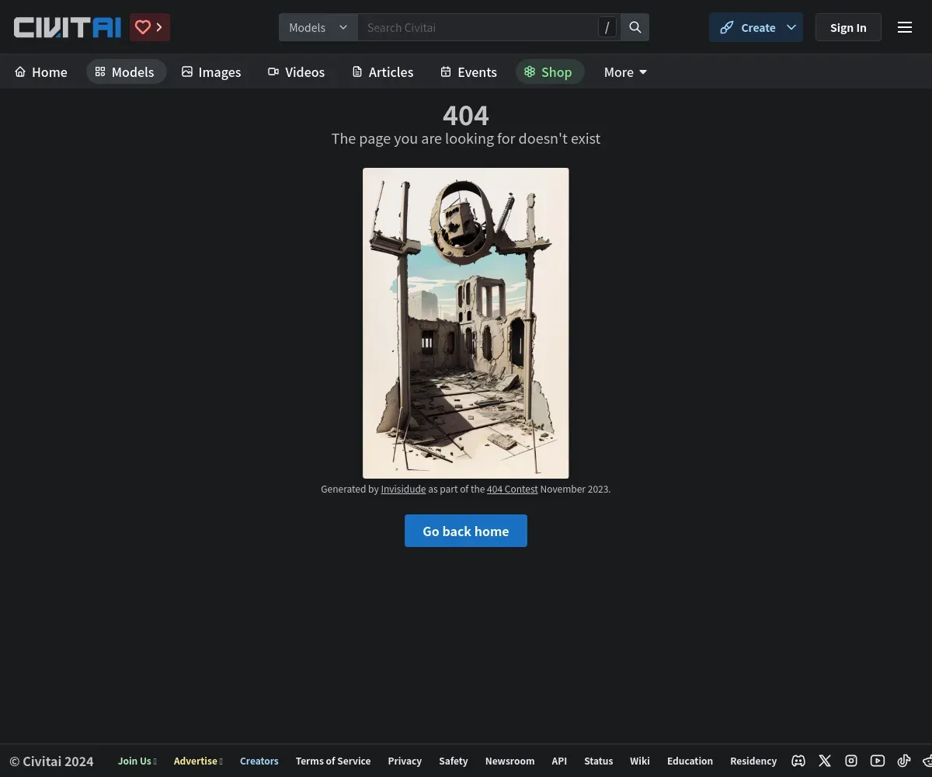Viewport: 932px width, 777px height.
Task: Open the Newsroom footer link
Action: tap(509, 761)
